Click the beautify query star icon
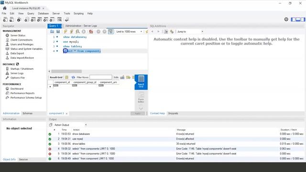 point(147,32)
